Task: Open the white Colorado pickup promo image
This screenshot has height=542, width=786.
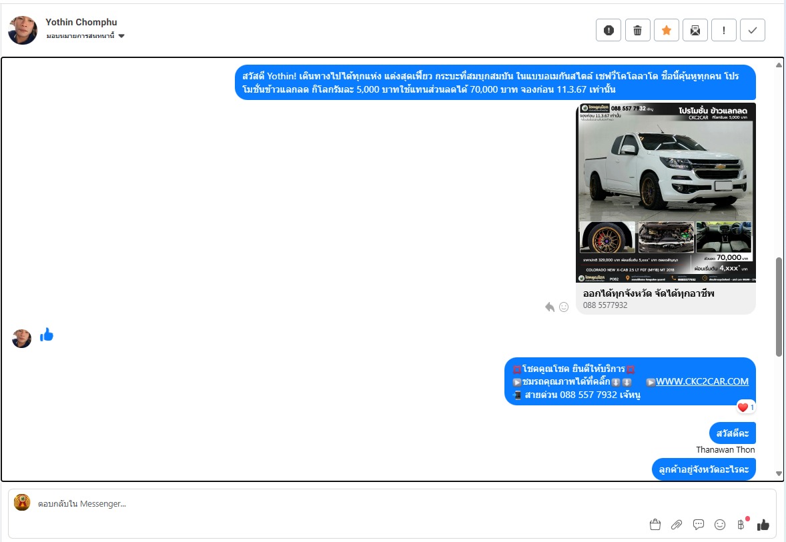Action: [666, 193]
